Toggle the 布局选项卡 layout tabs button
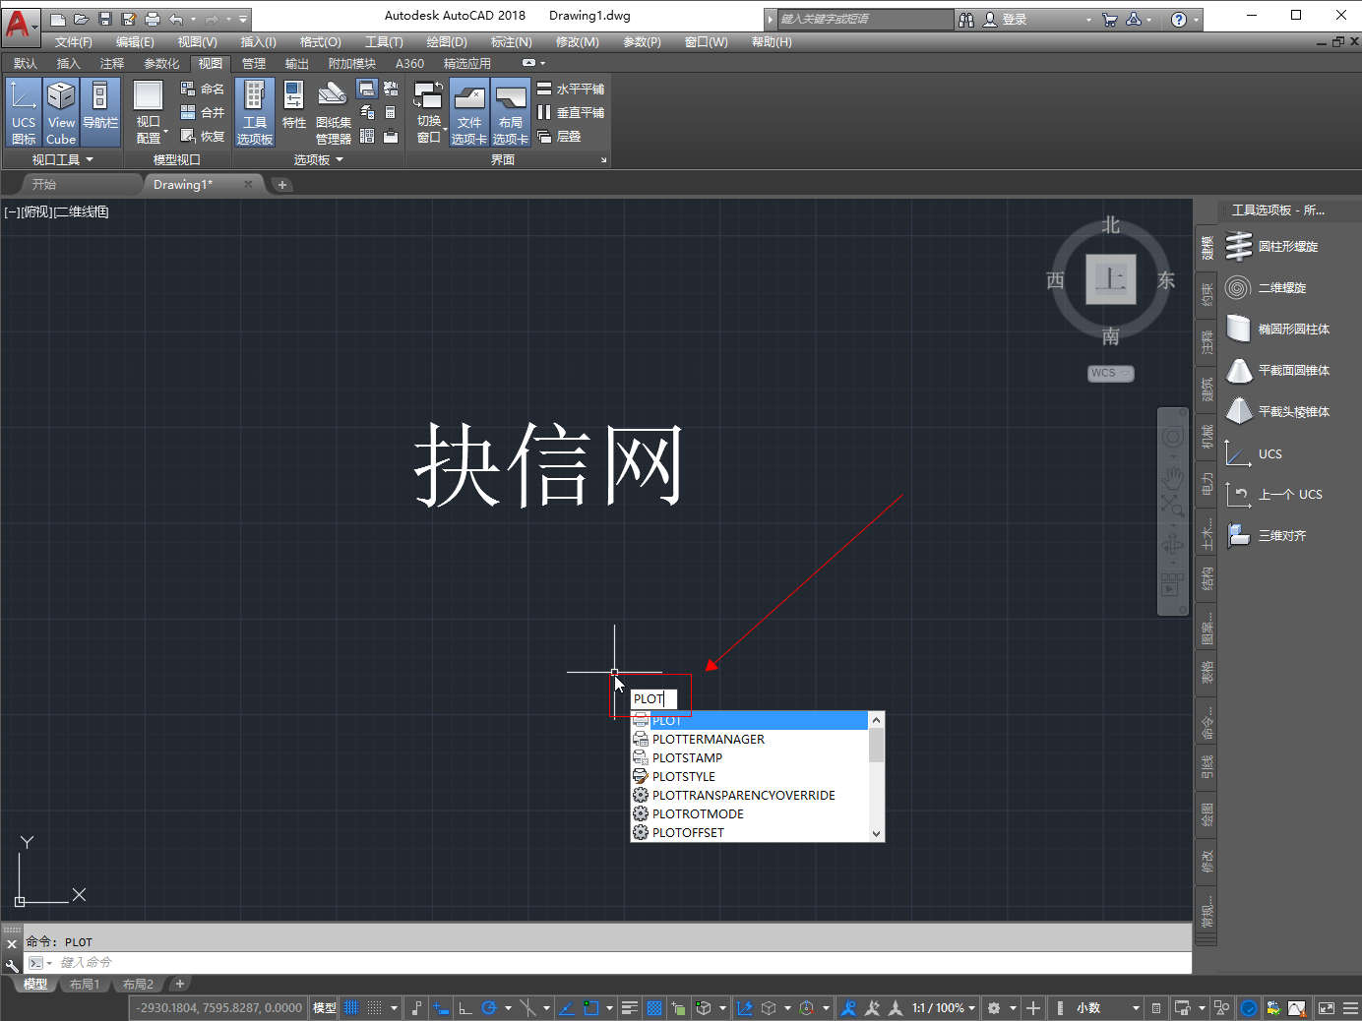This screenshot has width=1362, height=1021. tap(511, 112)
